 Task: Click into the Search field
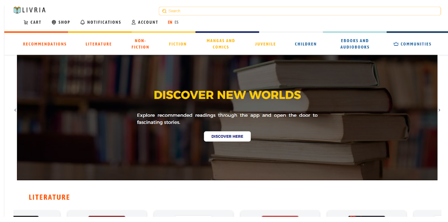click(x=300, y=11)
